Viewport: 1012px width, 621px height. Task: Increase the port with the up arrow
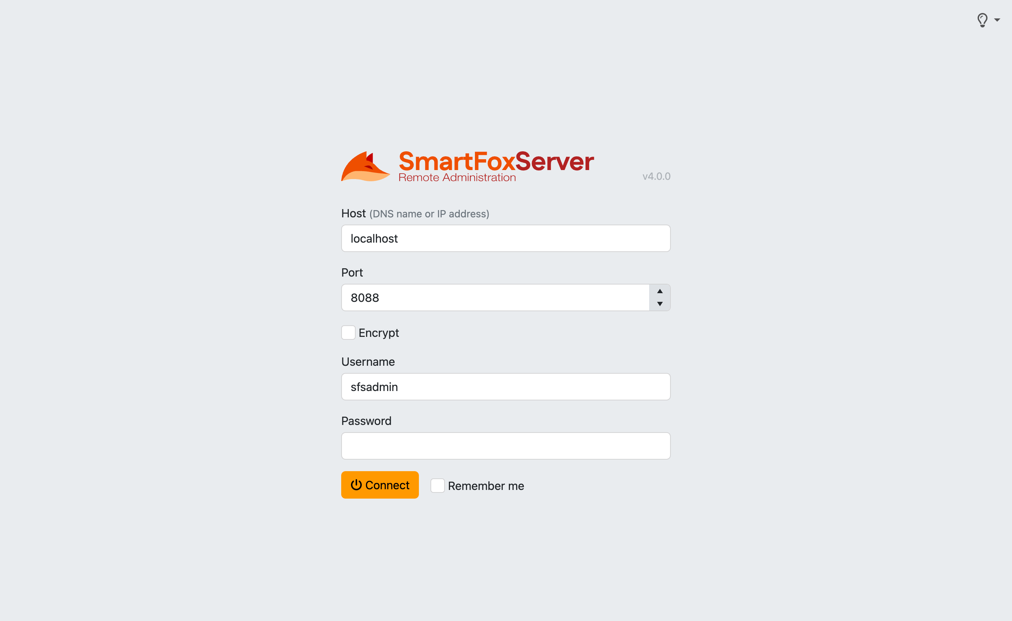(x=660, y=291)
